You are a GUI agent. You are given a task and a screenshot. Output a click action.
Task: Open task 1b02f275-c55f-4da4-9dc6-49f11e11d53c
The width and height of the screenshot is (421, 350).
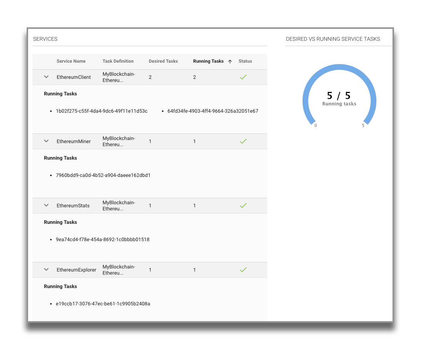[x=101, y=111]
